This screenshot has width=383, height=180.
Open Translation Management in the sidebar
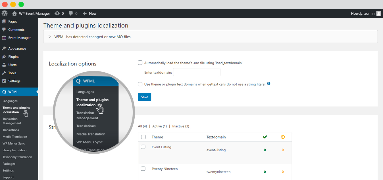point(12,121)
